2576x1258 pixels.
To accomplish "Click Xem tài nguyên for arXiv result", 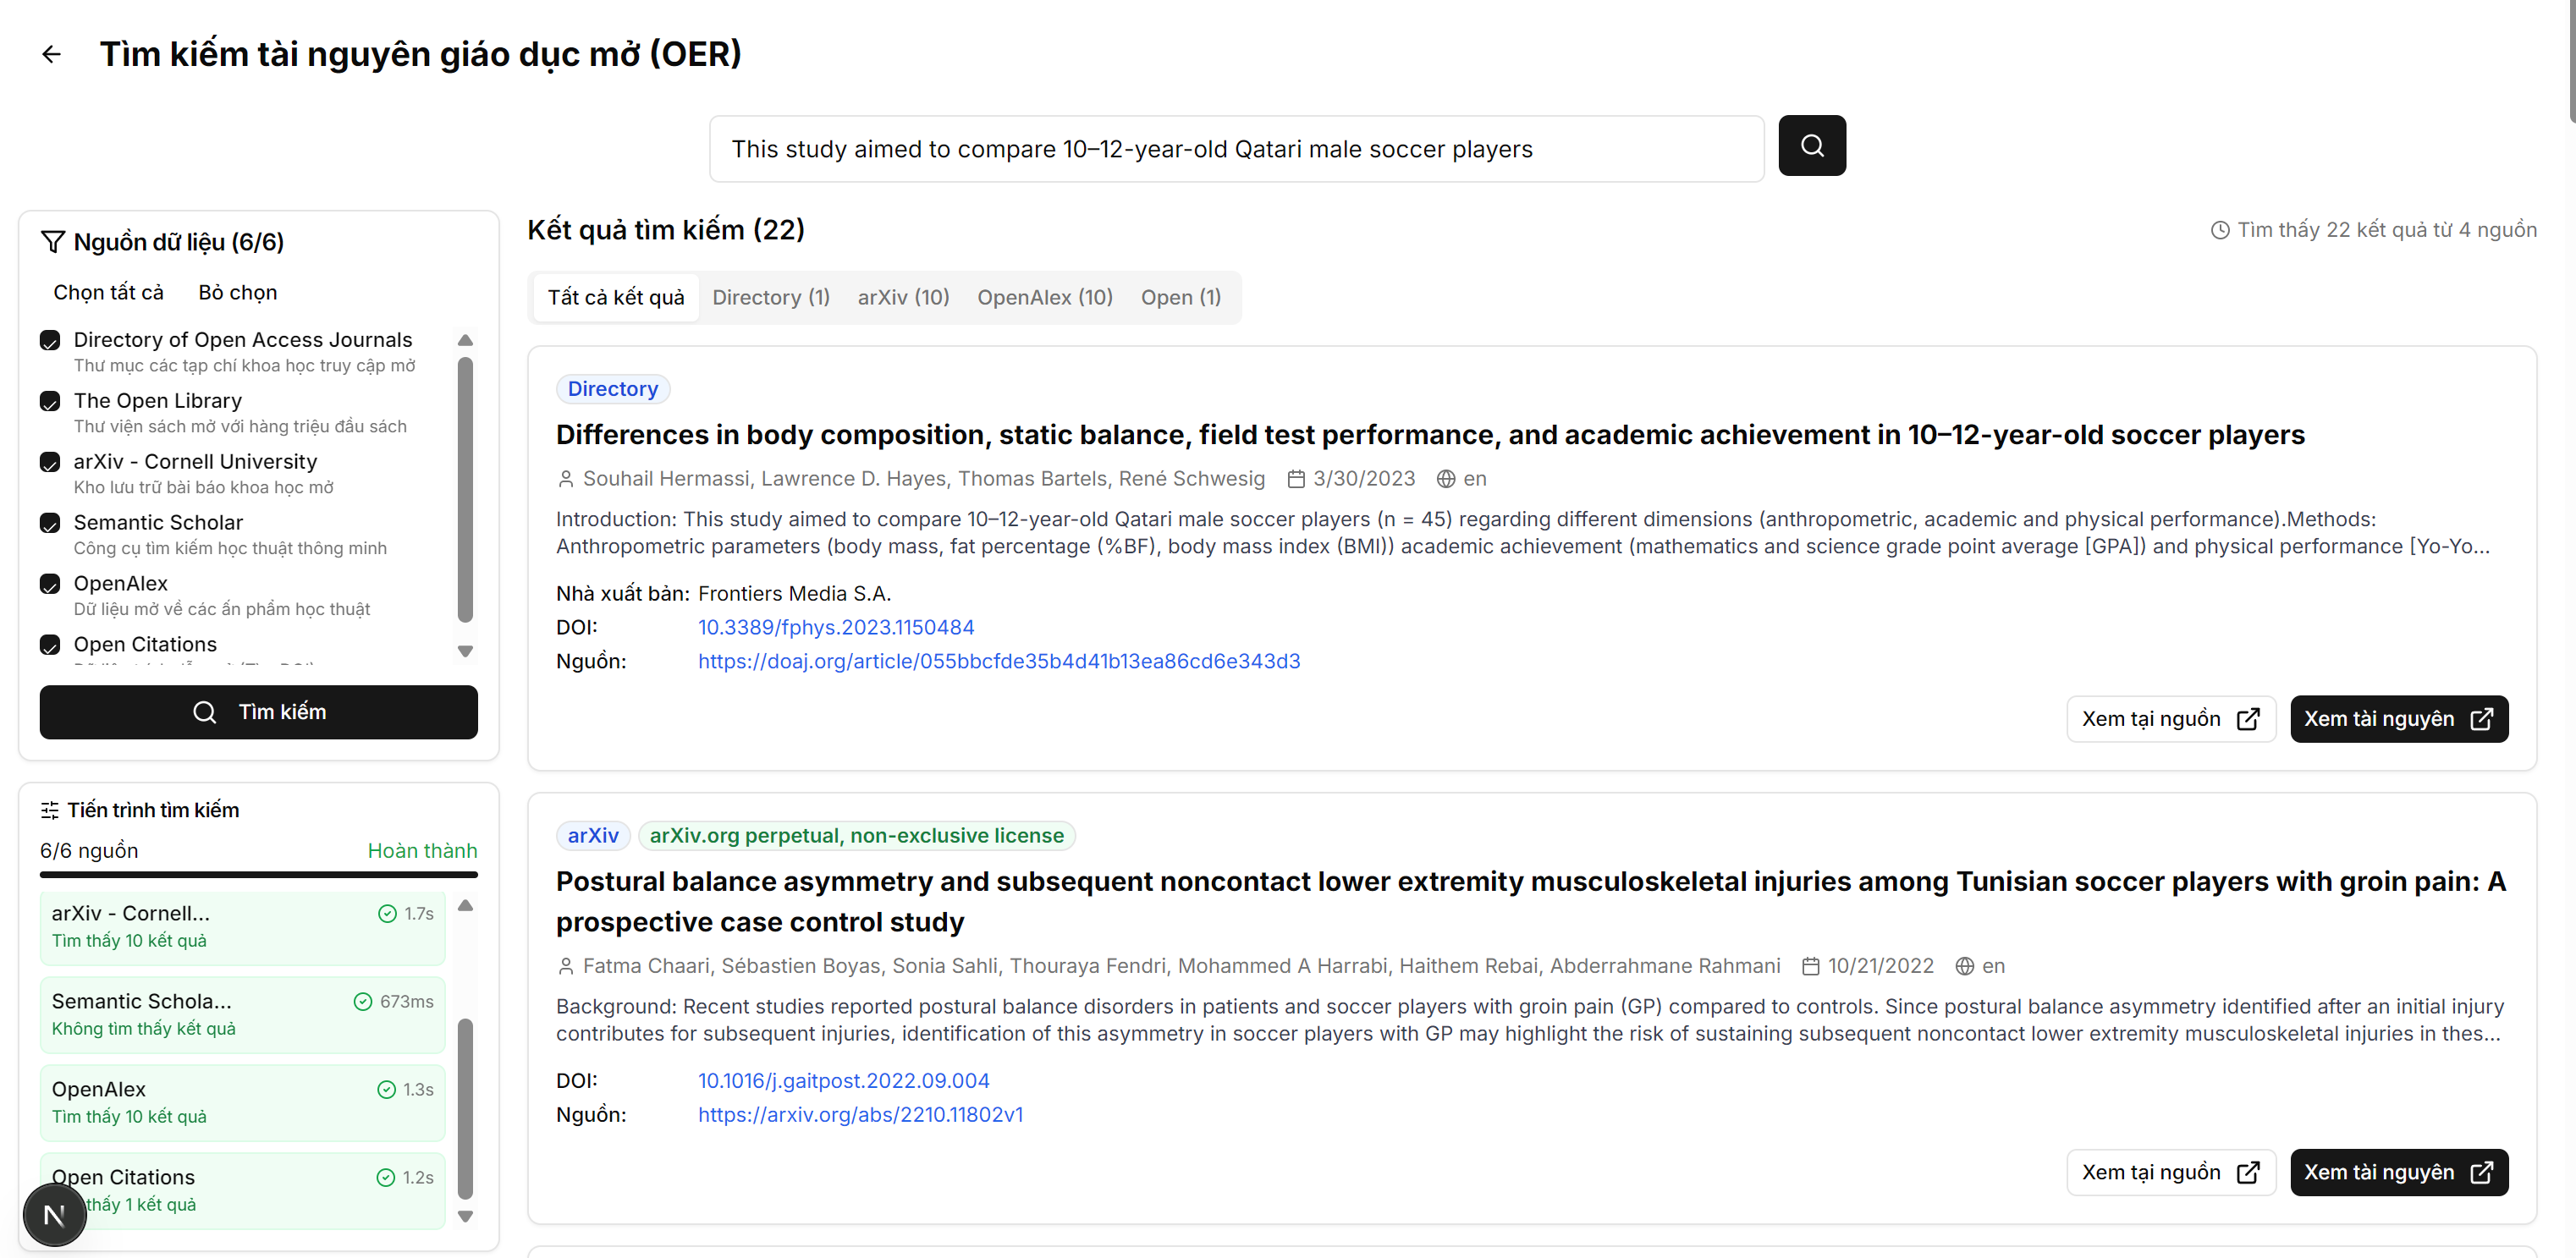I will point(2399,1173).
